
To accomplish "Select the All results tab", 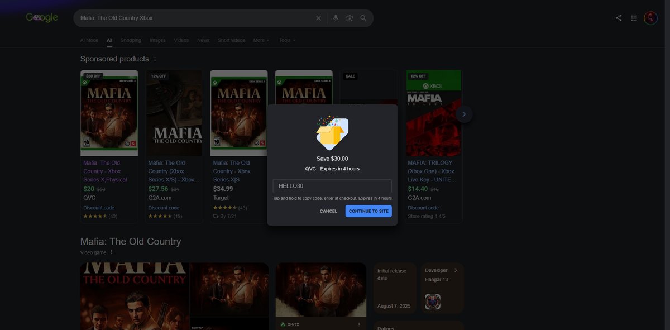I will pyautogui.click(x=109, y=40).
